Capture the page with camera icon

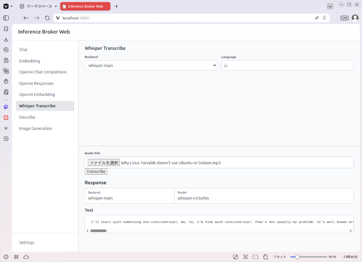point(246,257)
